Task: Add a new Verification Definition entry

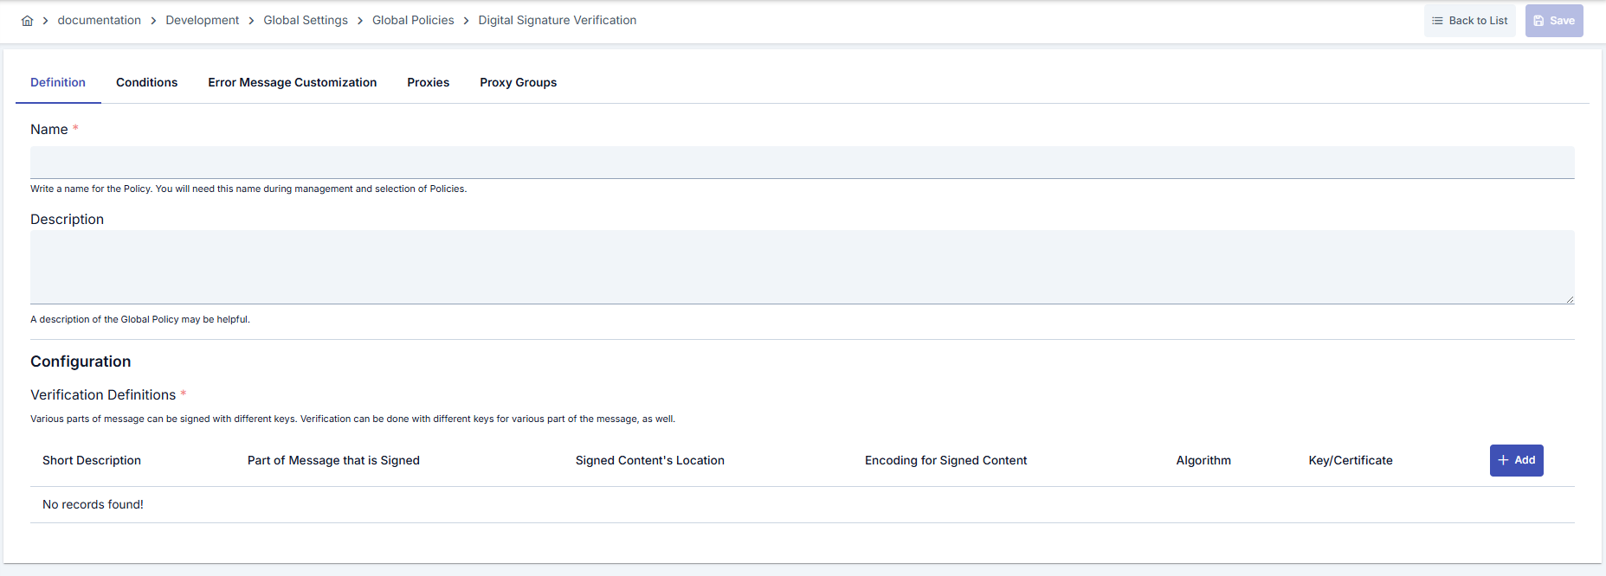Action: 1516,460
